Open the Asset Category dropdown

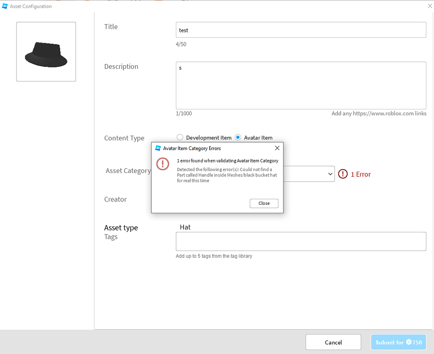[309, 174]
